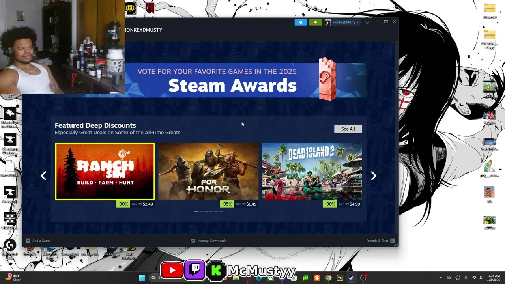Click the blue announcements megaphone icon
Image resolution: width=505 pixels, height=284 pixels.
[x=301, y=22]
